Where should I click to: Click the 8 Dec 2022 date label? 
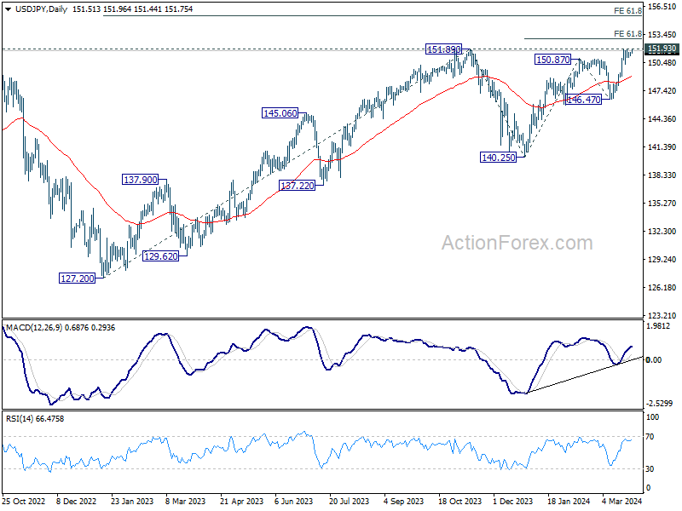77,501
